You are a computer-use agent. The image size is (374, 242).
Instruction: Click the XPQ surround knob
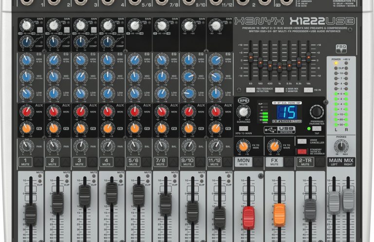tap(243, 112)
